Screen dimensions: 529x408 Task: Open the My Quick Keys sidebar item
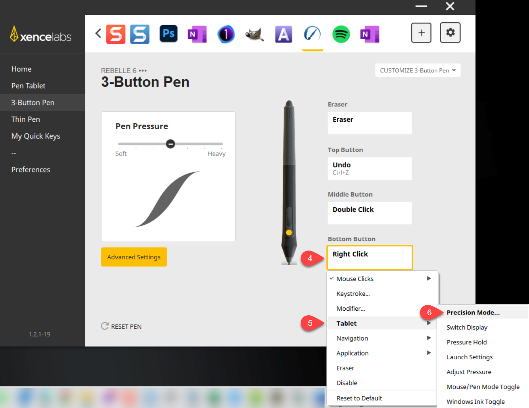(x=36, y=136)
